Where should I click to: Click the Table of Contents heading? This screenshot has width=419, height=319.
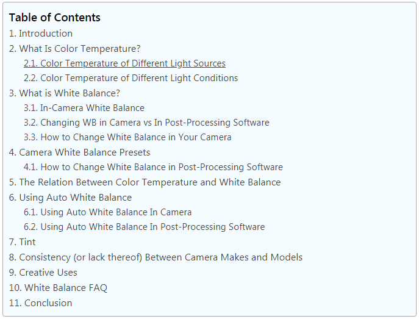(54, 18)
